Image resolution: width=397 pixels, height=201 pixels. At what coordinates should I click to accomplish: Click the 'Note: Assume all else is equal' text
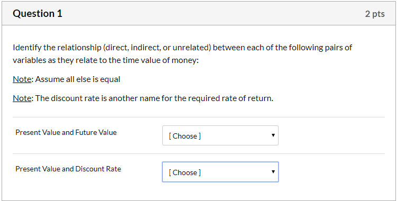(x=67, y=79)
